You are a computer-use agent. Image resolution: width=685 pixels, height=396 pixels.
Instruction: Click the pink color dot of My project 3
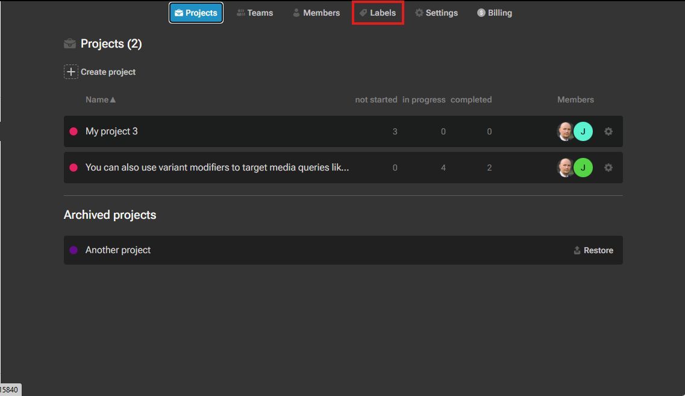coord(74,131)
